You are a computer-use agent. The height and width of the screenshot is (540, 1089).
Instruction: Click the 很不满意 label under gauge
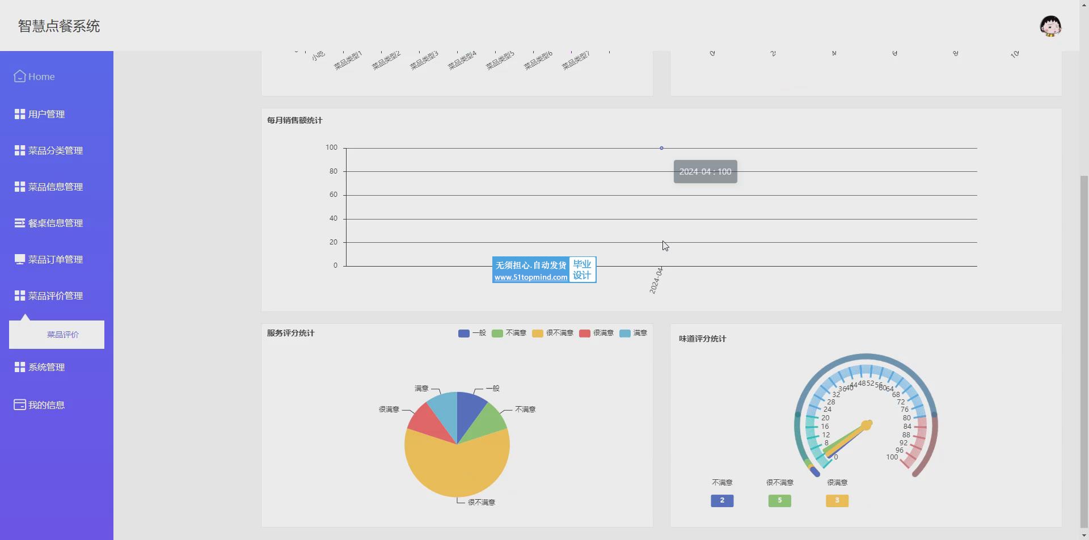780,483
